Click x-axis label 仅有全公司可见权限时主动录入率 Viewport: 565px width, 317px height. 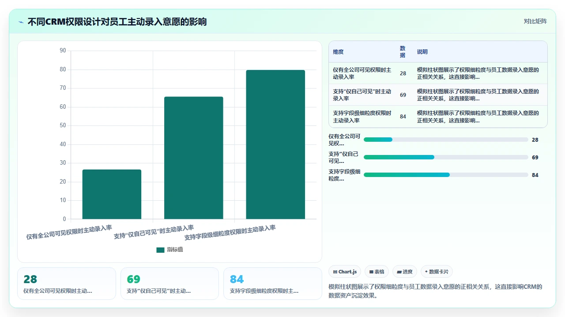coord(69,232)
